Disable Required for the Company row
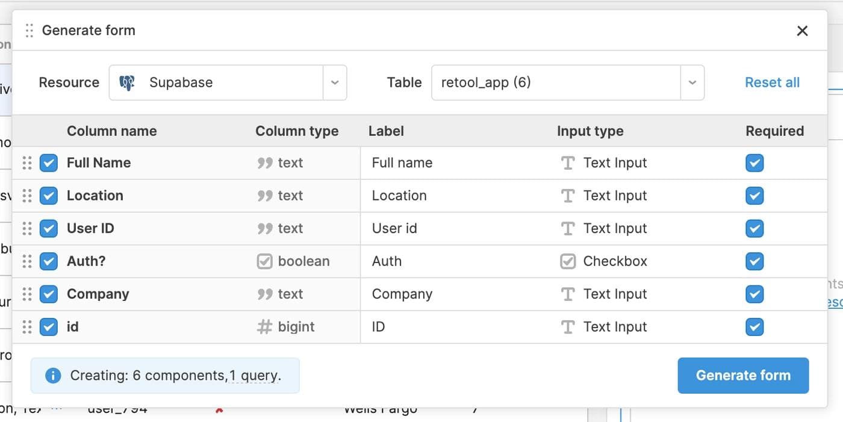This screenshot has width=843, height=422. (754, 294)
